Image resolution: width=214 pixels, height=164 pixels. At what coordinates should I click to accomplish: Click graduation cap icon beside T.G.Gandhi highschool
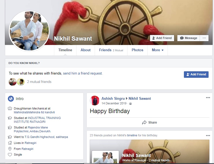[10, 137]
